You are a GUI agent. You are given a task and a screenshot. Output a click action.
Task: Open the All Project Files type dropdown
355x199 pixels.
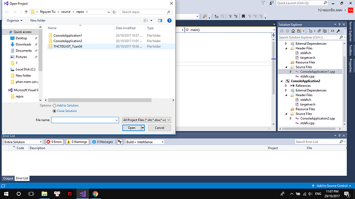pos(146,120)
